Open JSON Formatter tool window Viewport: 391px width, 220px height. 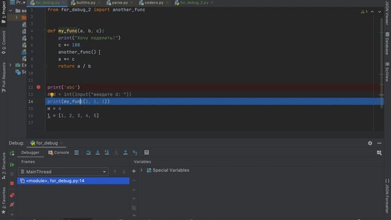point(387,196)
